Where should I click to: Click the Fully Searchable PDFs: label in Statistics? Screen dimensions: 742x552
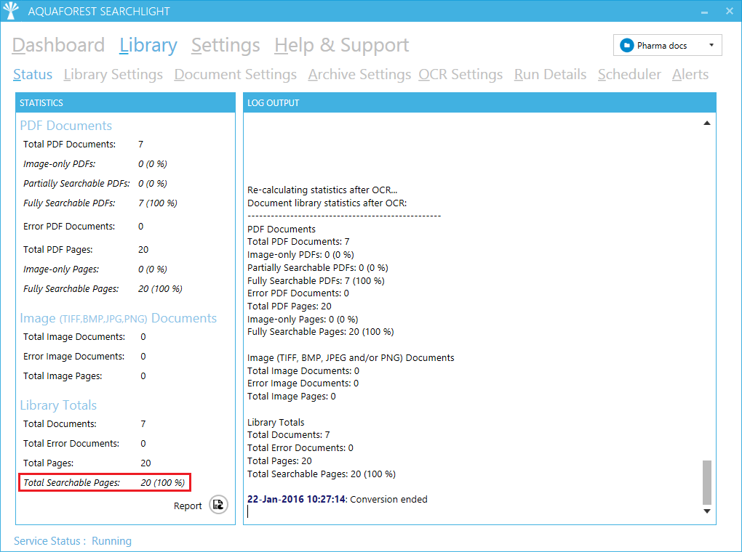click(x=70, y=203)
